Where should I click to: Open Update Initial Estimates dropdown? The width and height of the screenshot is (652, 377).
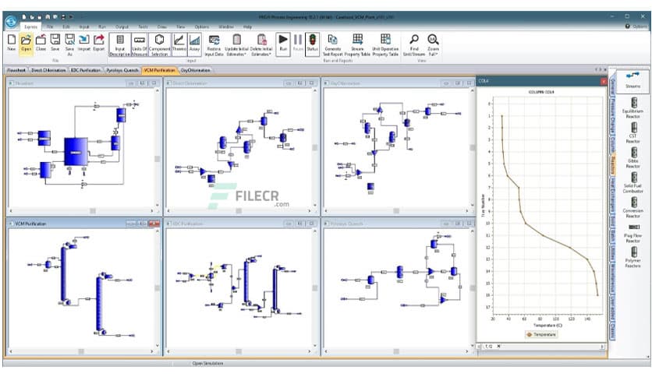tap(237, 45)
